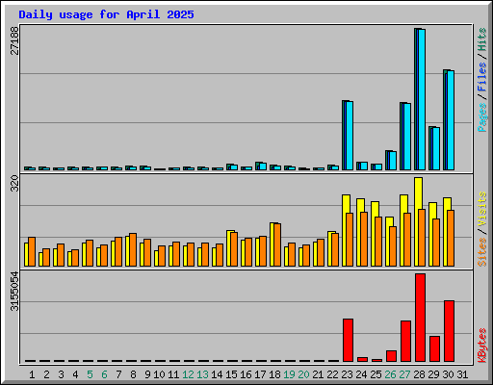
Task: Click day 28 on the x-axis
Action: (419, 374)
